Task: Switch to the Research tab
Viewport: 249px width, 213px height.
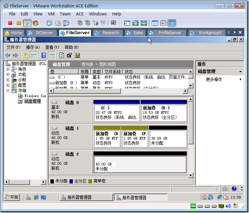Action: click(108, 33)
